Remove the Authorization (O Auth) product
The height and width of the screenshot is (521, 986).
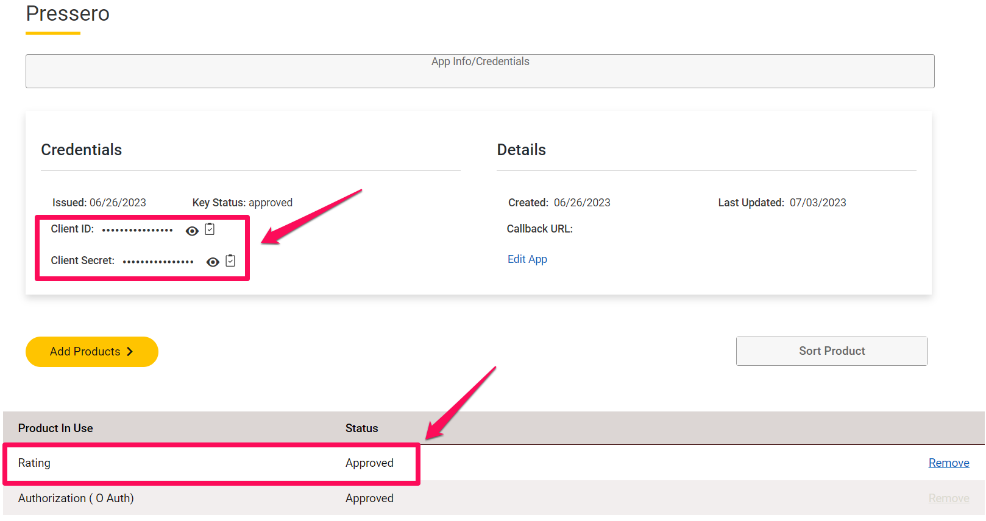coord(949,498)
